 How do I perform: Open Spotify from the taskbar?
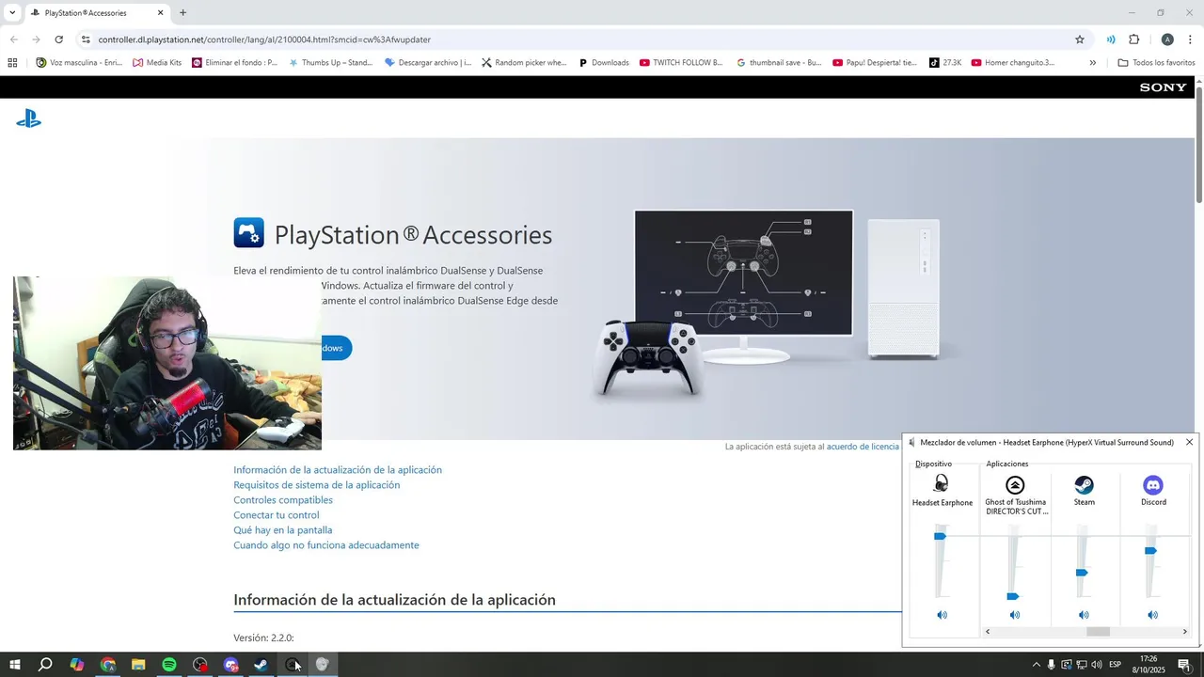169,665
